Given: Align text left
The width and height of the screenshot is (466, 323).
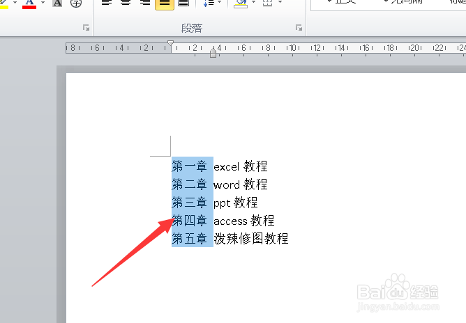Looking at the screenshot, I should pos(107,3).
